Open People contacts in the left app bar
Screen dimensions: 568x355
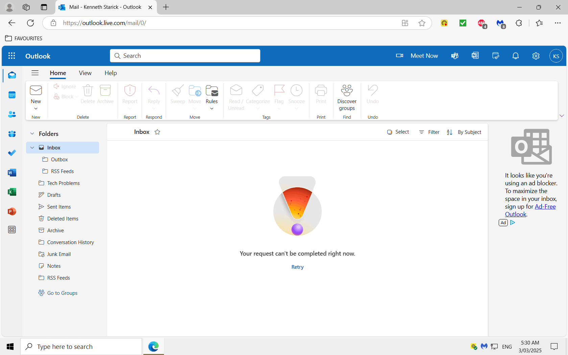point(12,115)
